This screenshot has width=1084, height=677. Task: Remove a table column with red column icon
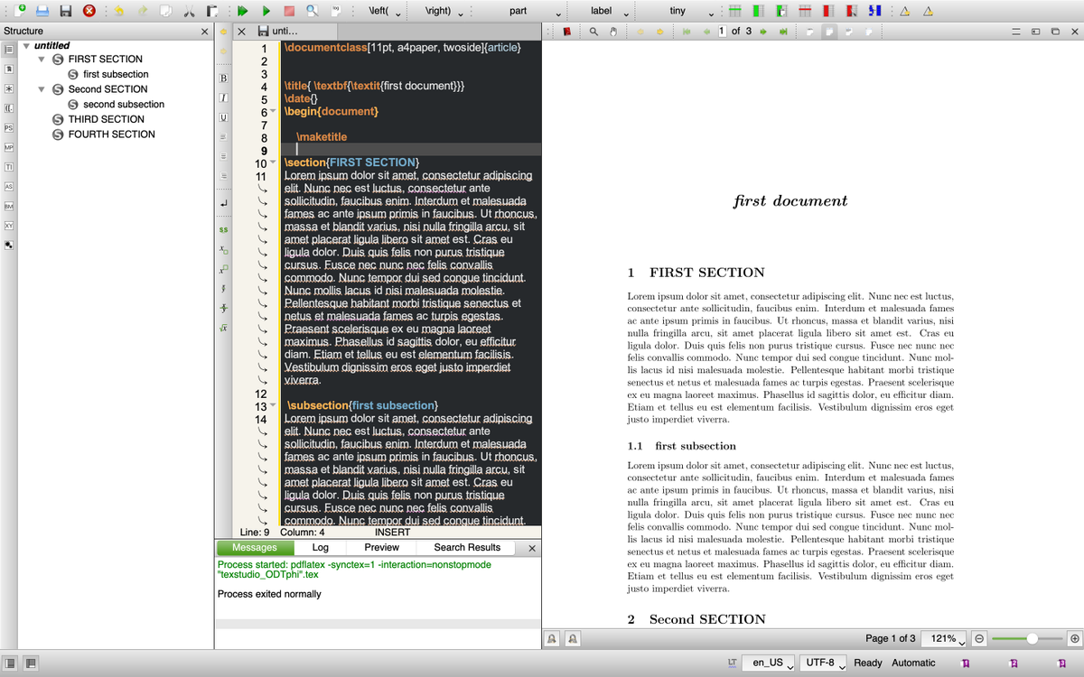pyautogui.click(x=829, y=11)
